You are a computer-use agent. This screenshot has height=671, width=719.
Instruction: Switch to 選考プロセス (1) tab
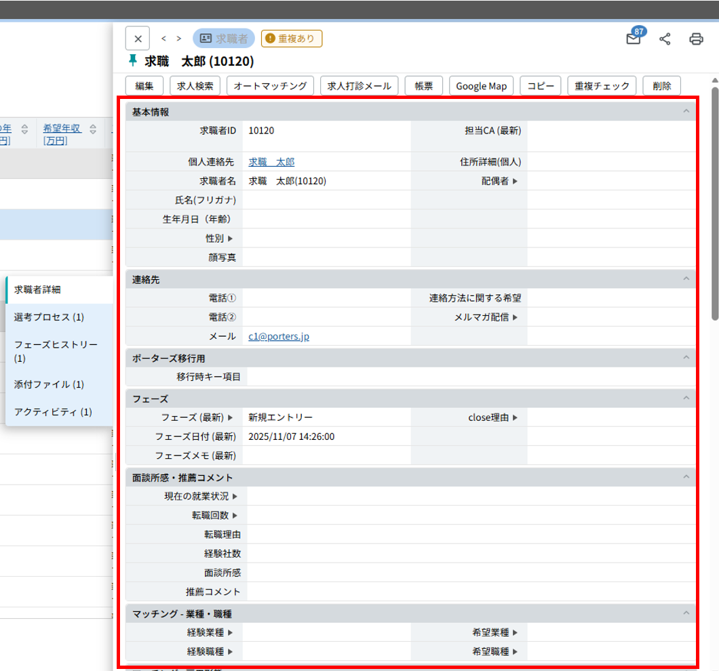click(x=49, y=317)
